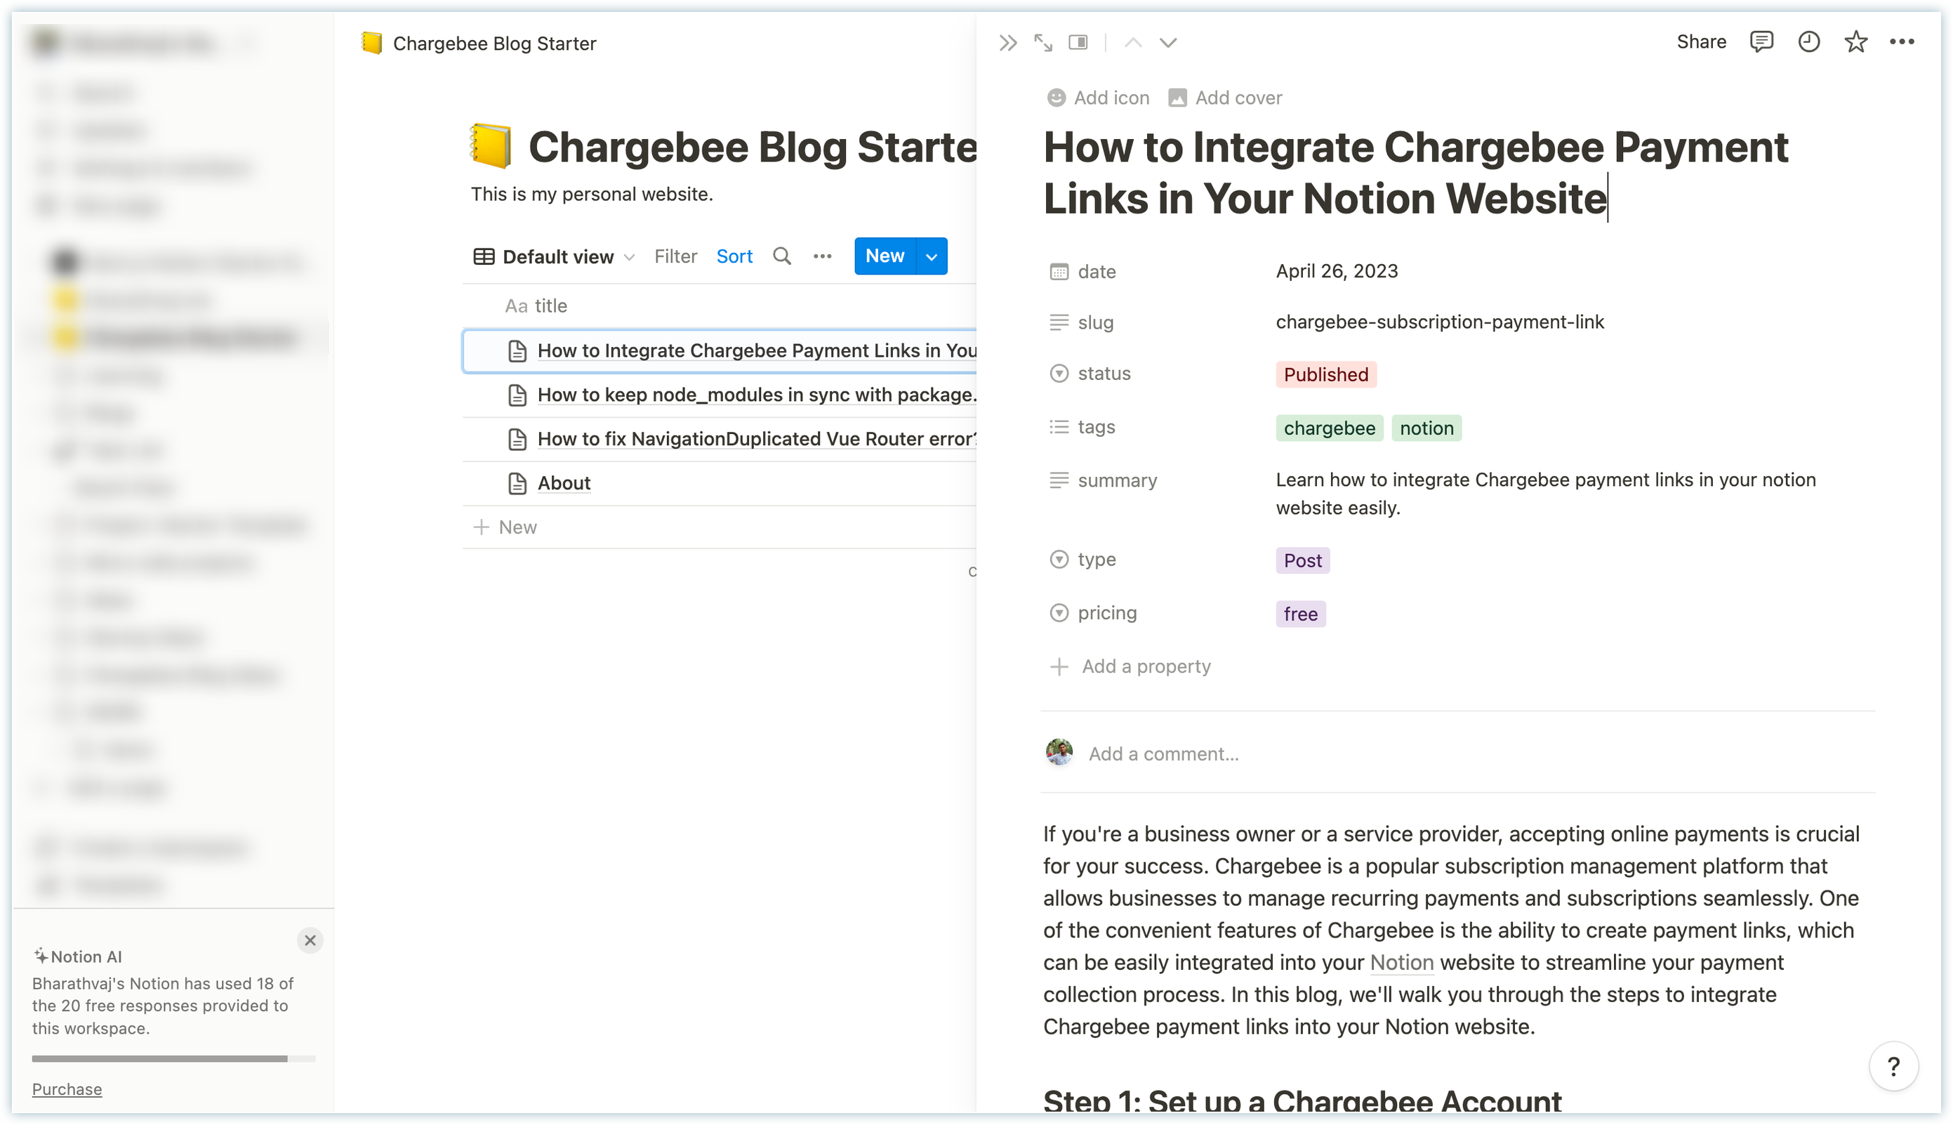This screenshot has height=1125, width=1953.
Task: Open page in full page mode
Action: coord(1042,43)
